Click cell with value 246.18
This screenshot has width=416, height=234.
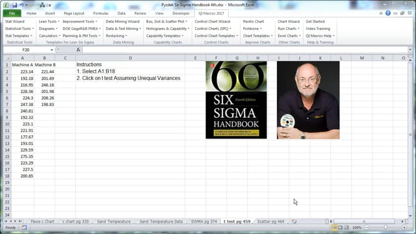click(45, 85)
